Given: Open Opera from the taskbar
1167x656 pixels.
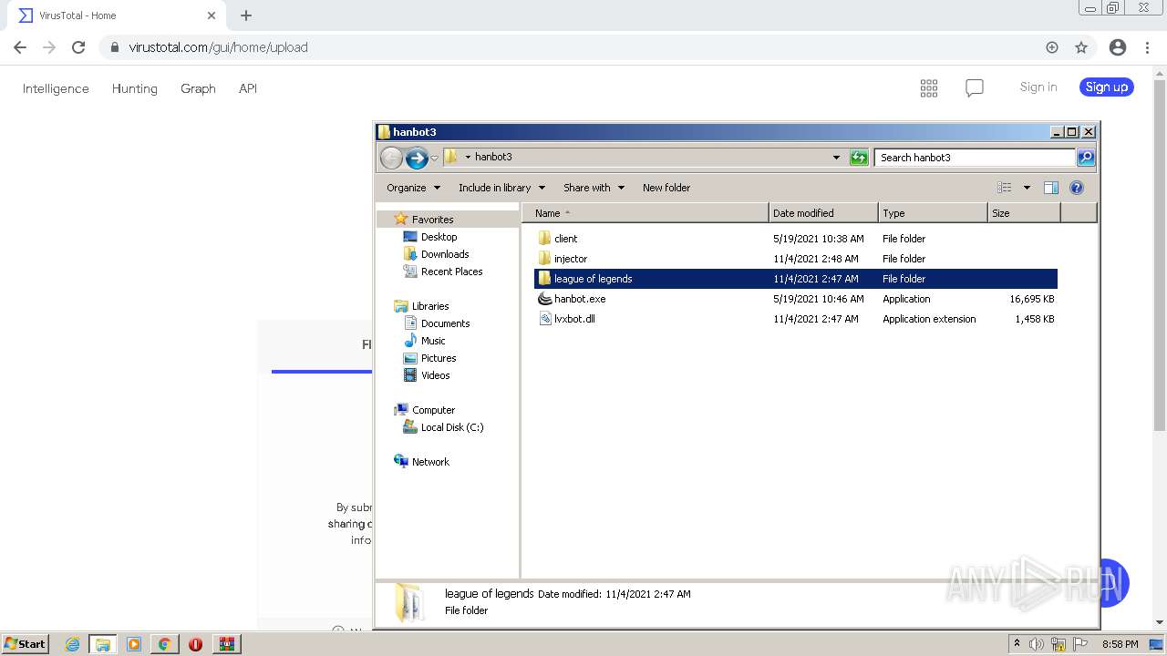Looking at the screenshot, I should click(195, 644).
